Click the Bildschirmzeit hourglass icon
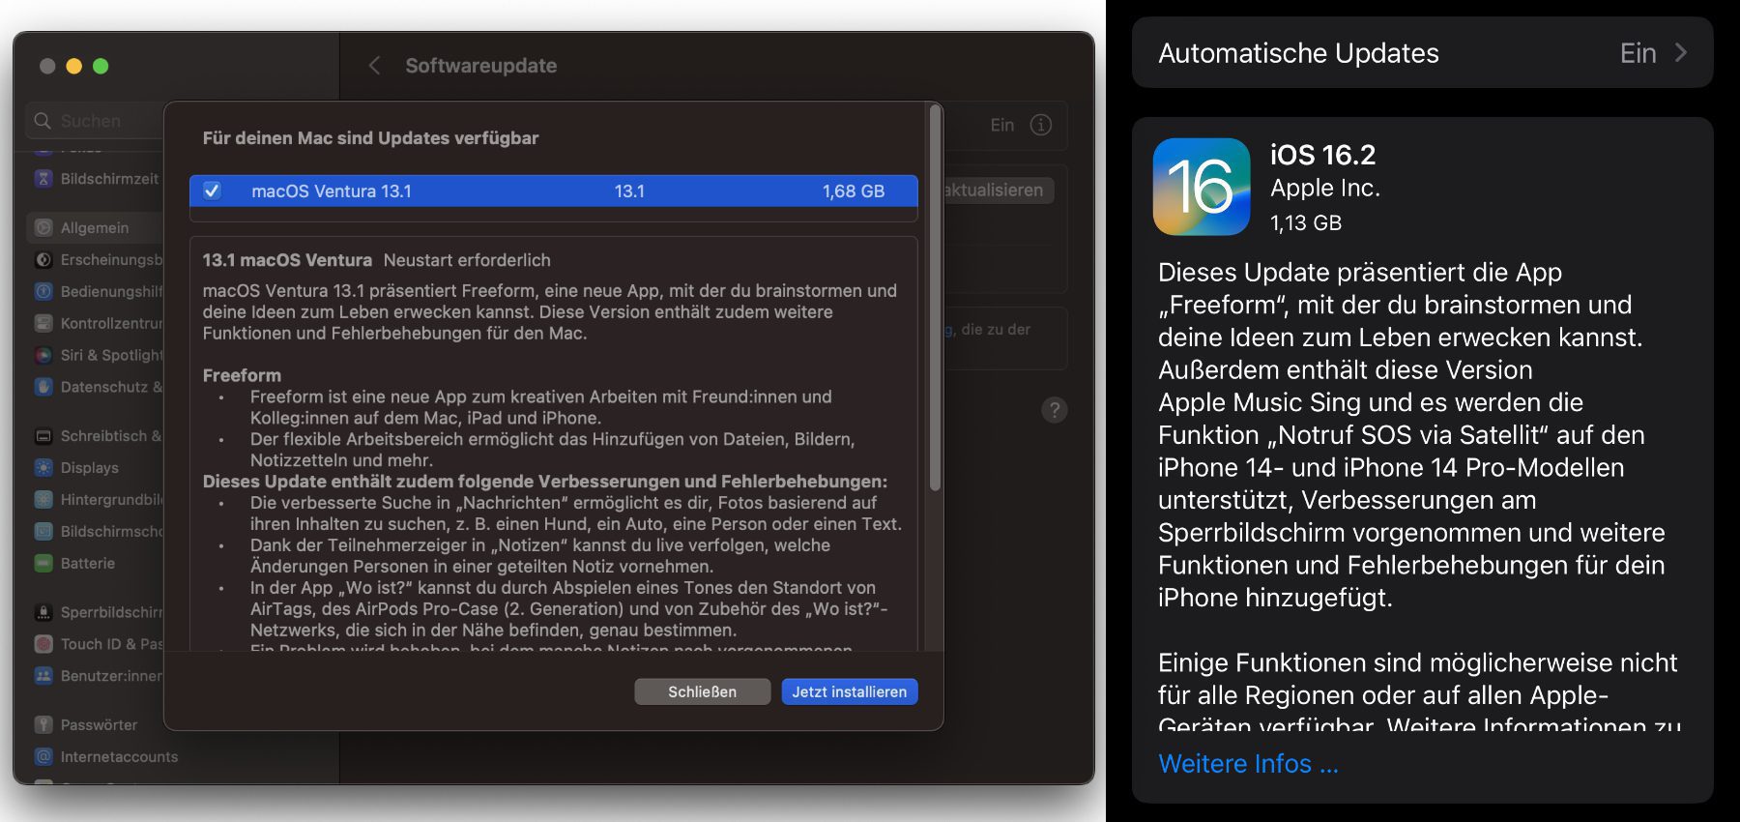 pos(43,179)
